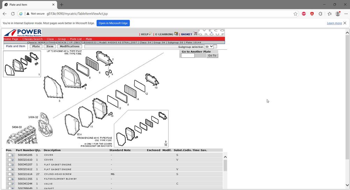Check the valve row checkbox
This screenshot has width=350, height=190.
(x=9, y=184)
